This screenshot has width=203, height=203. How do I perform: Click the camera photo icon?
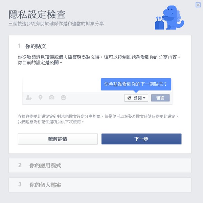pyautogui.click(x=51, y=97)
